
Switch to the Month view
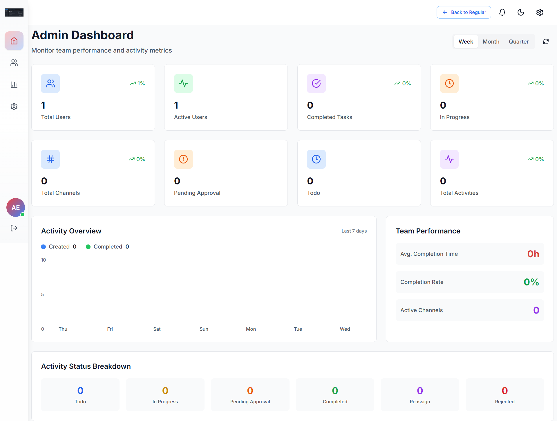click(491, 42)
